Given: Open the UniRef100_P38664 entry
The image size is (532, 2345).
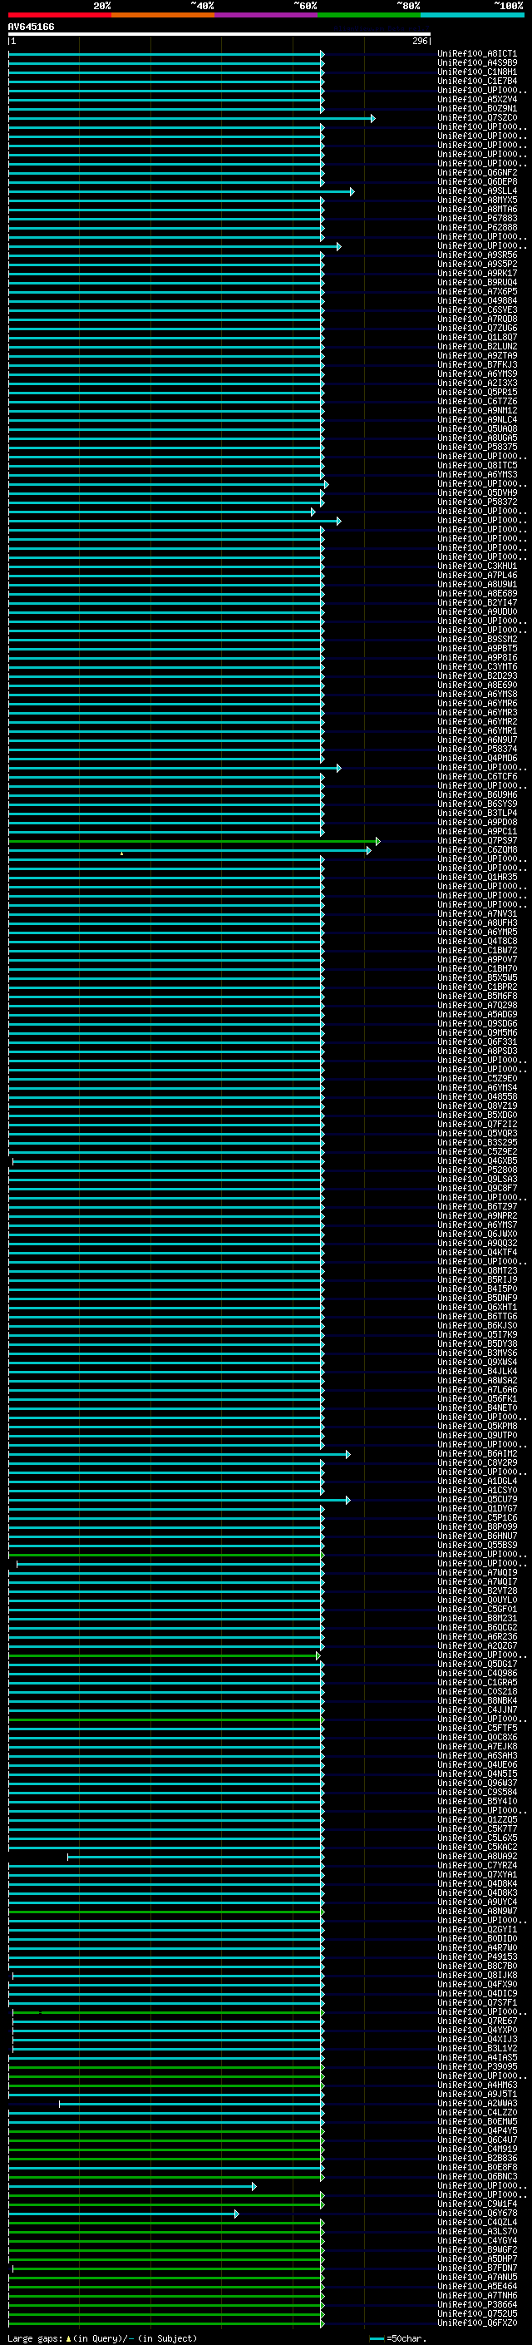Looking at the screenshot, I should pos(476,2305).
